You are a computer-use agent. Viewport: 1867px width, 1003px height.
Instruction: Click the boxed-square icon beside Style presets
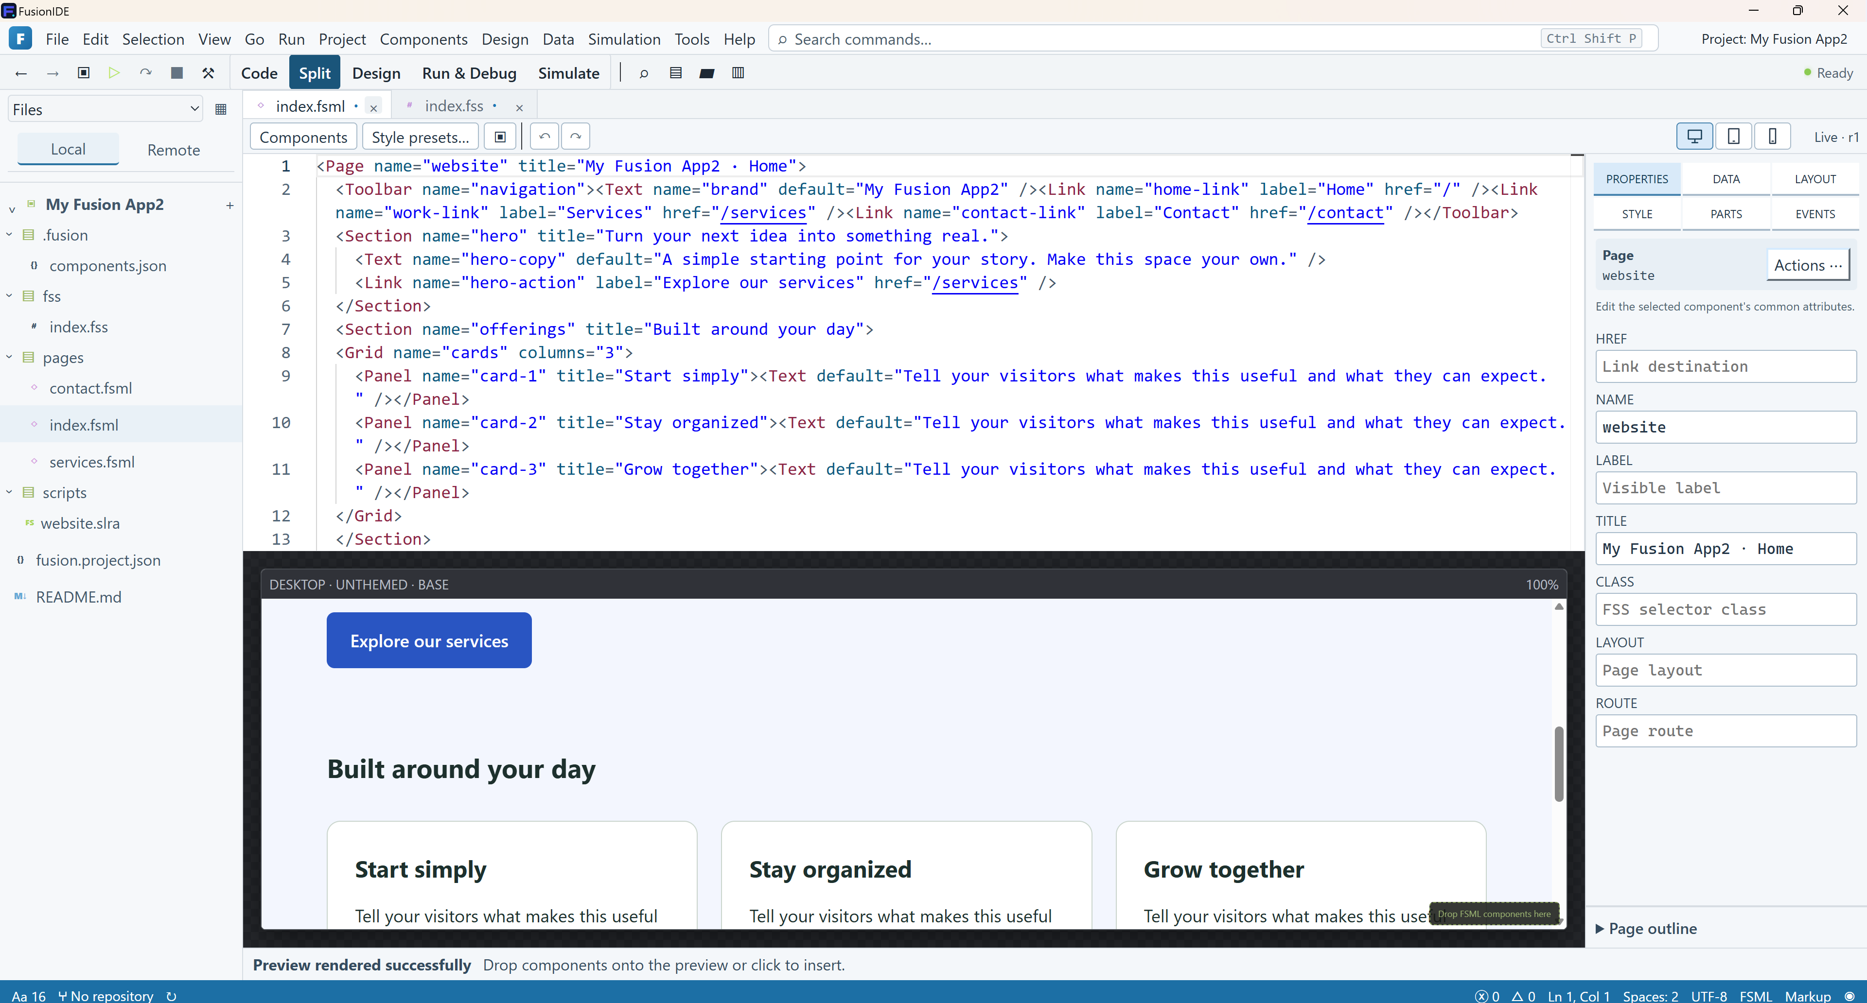[500, 137]
